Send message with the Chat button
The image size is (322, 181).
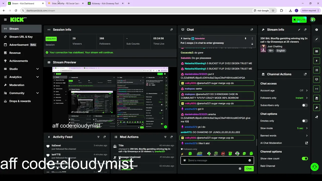click(x=249, y=169)
